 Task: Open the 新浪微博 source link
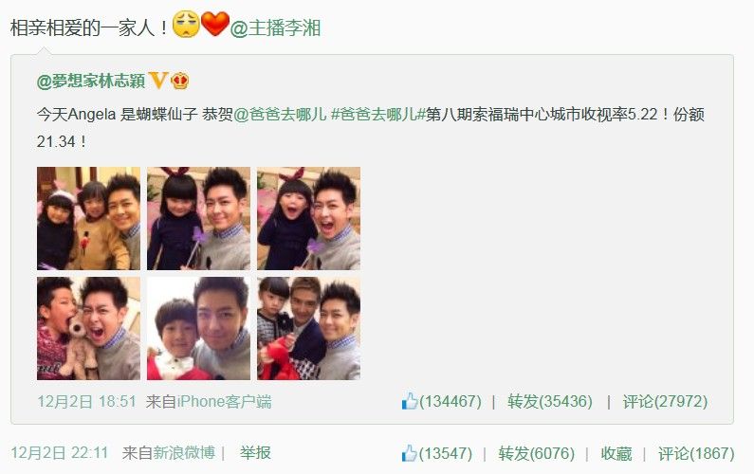[184, 453]
